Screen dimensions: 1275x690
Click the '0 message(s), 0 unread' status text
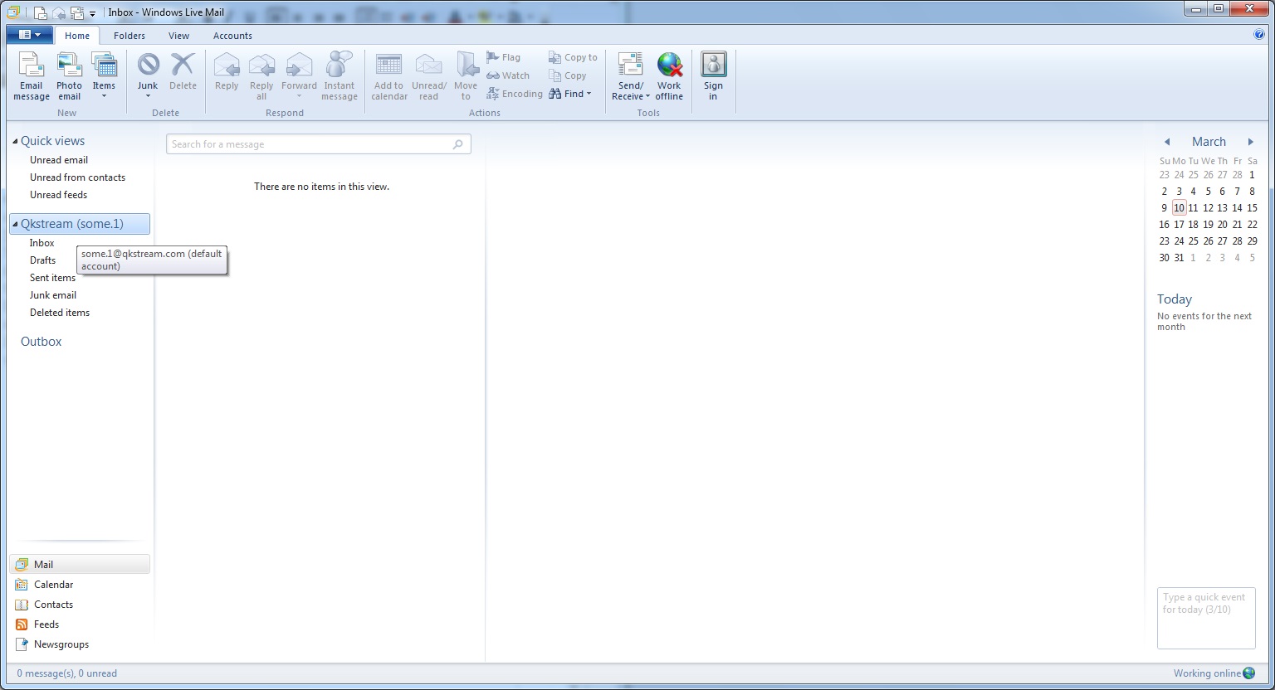[67, 673]
